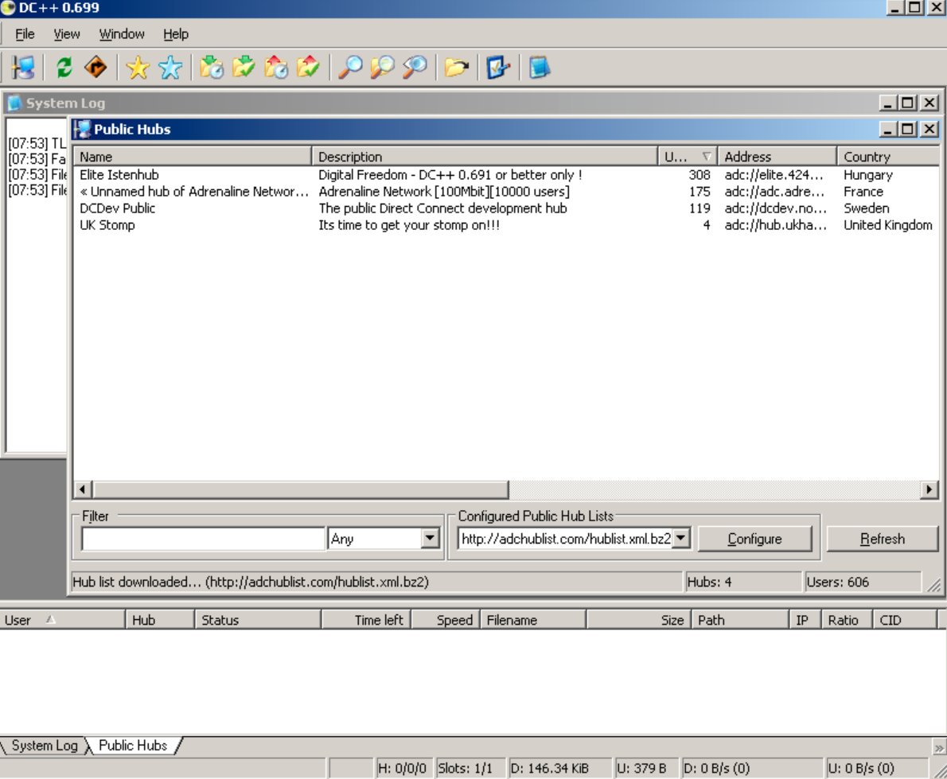The width and height of the screenshot is (947, 779).
Task: Open the Window menu
Action: (x=122, y=33)
